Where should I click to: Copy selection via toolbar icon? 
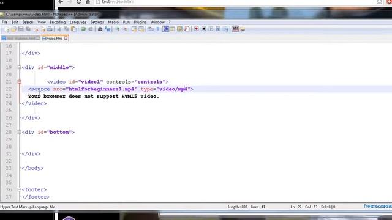pyautogui.click(x=67, y=29)
